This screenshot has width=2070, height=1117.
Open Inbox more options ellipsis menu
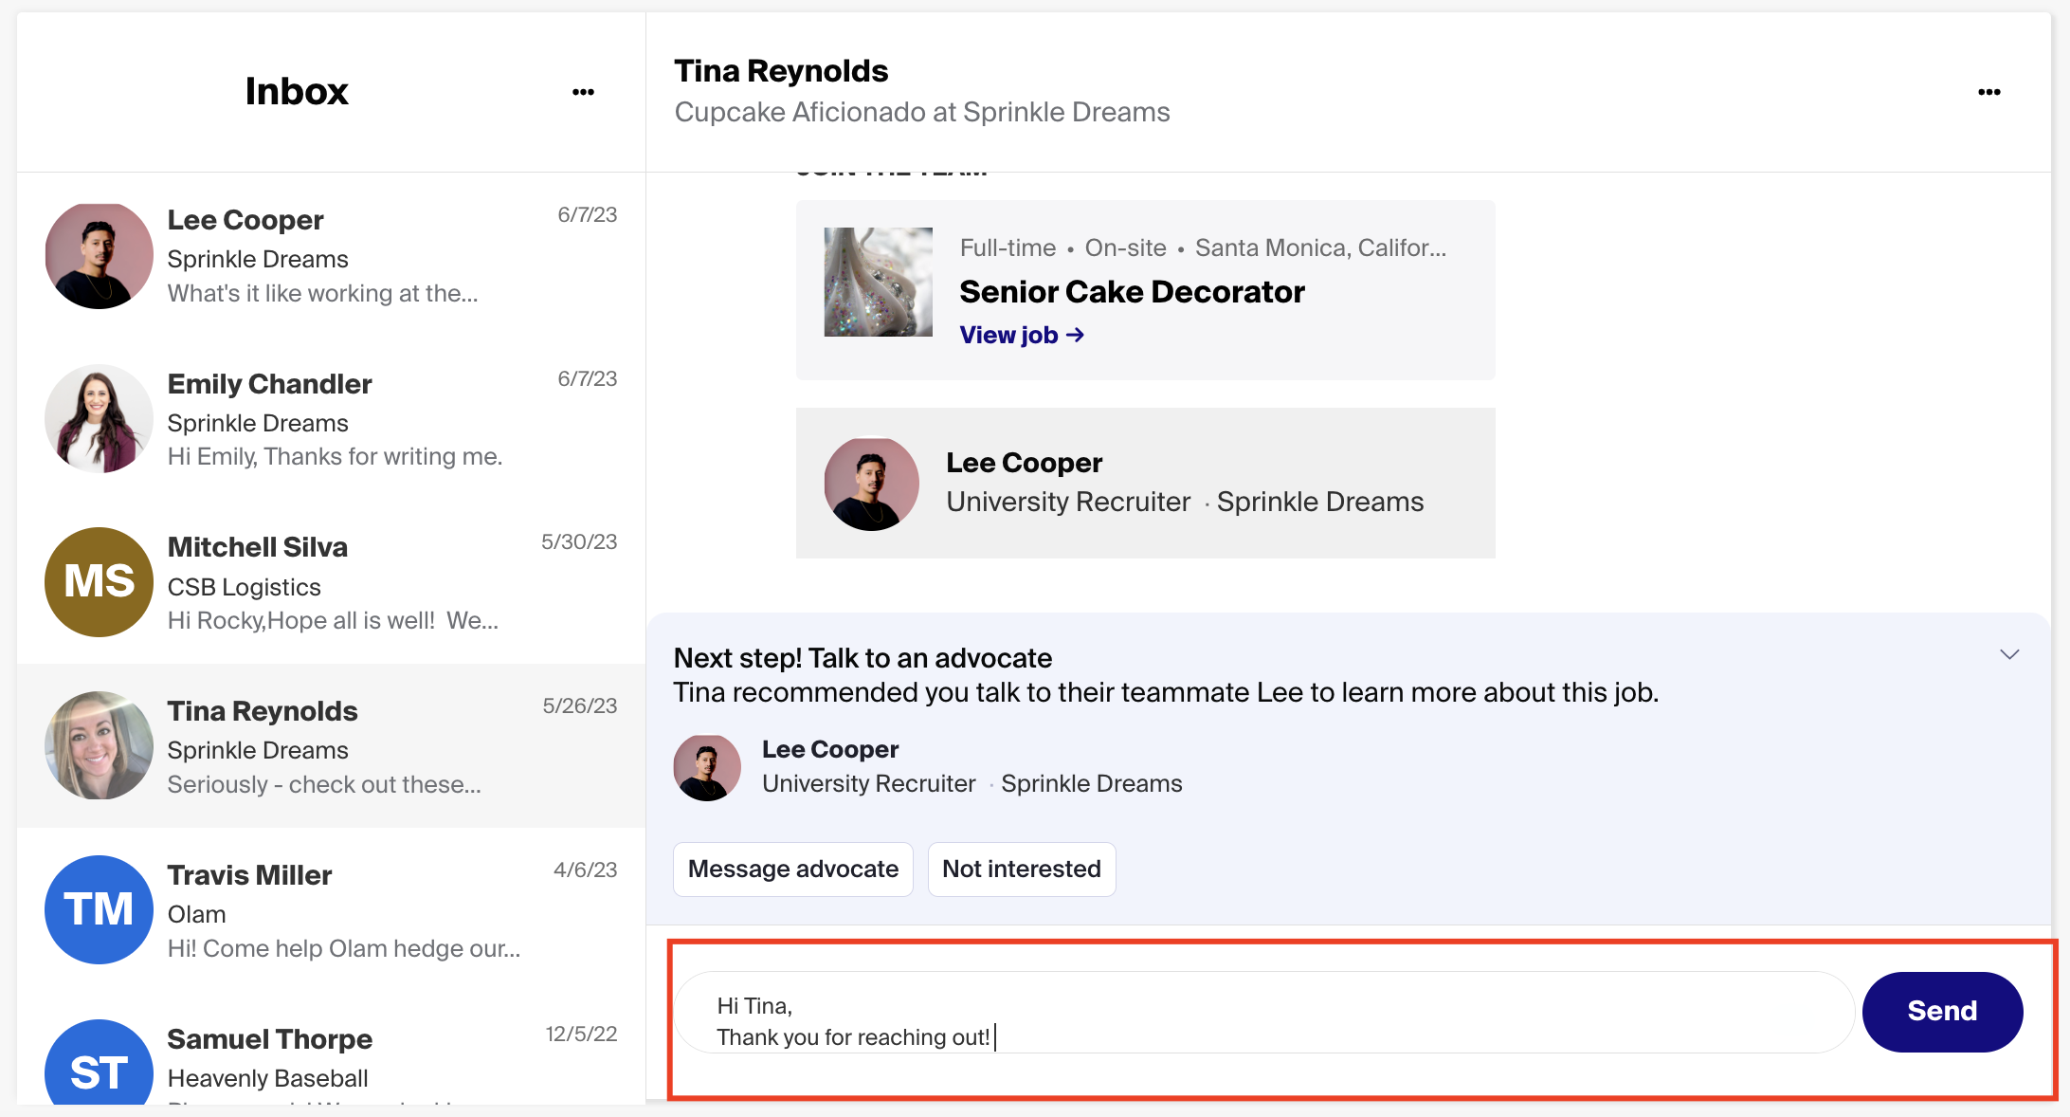point(583,92)
